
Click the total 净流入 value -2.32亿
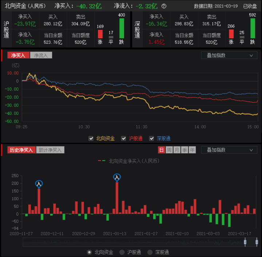tap(147, 6)
